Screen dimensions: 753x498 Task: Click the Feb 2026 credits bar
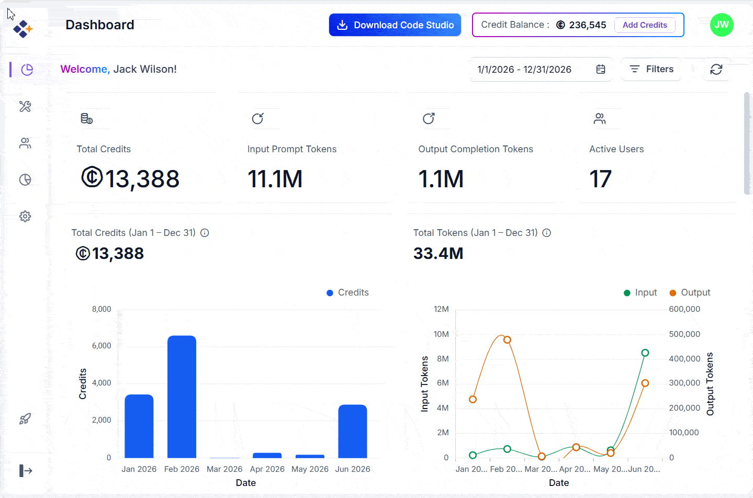(182, 397)
